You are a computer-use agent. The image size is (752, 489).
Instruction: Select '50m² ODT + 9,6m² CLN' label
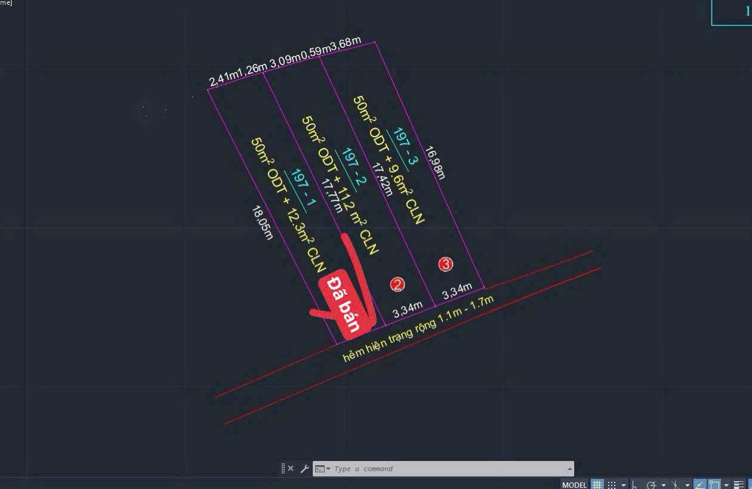(389, 160)
